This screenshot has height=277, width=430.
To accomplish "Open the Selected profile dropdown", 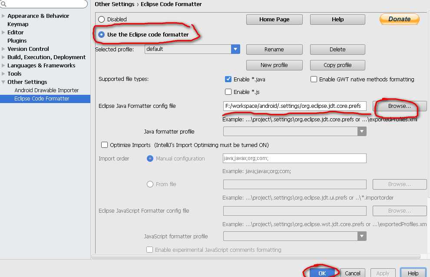I will 235,49.
